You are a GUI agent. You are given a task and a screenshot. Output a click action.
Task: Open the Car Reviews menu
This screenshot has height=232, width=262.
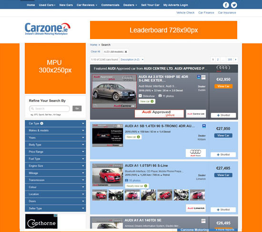pyautogui.click(x=87, y=5)
